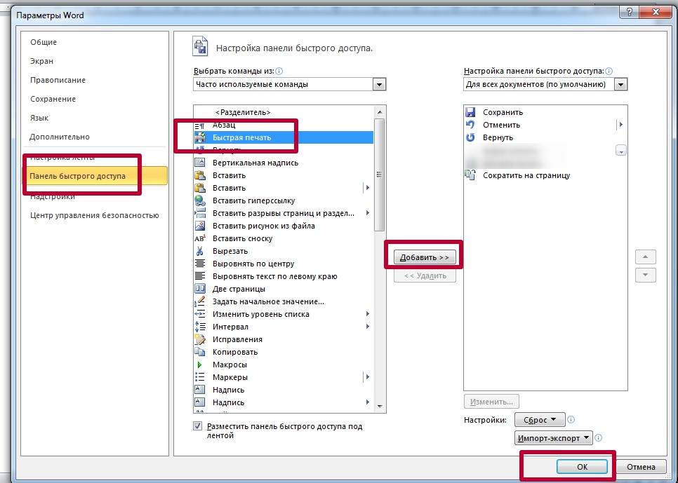Click the Insert Hyperlink (Вставить гиперссылку) globe icon
678x483 pixels.
(x=200, y=200)
